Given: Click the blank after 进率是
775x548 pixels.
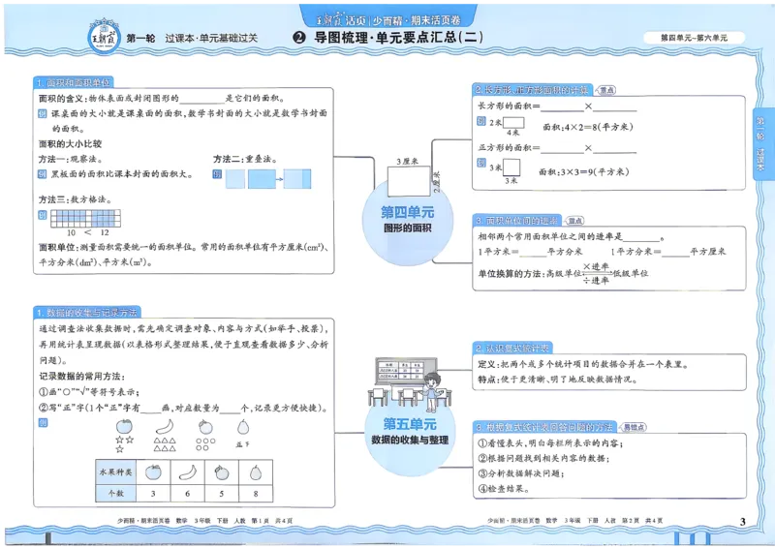Looking at the screenshot, I should (641, 236).
